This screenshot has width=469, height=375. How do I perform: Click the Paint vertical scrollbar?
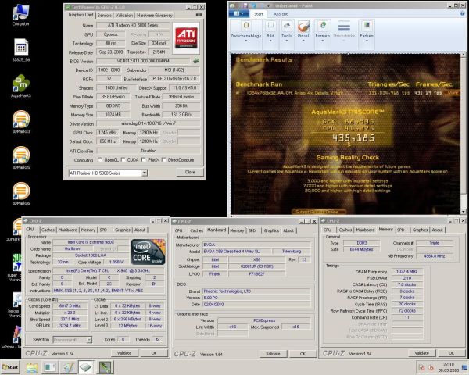click(x=464, y=133)
